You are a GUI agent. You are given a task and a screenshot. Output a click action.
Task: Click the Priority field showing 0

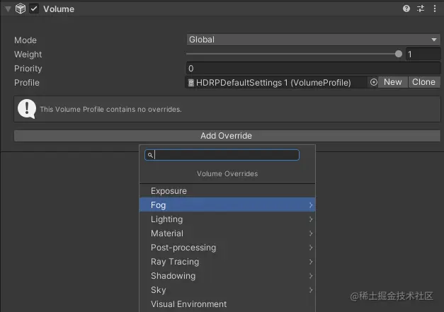click(313, 68)
